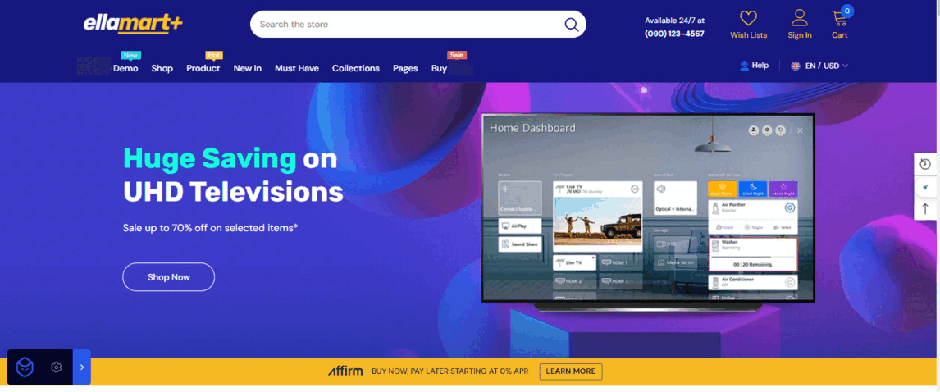The height and width of the screenshot is (392, 940).
Task: Click the Affirm logo
Action: click(x=345, y=371)
